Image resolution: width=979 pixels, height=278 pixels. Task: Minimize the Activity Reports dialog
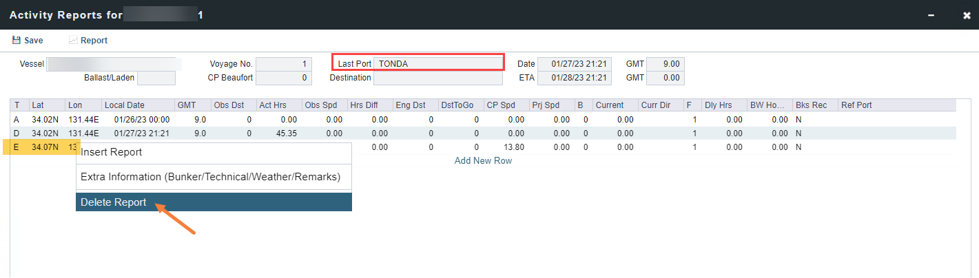[x=931, y=15]
